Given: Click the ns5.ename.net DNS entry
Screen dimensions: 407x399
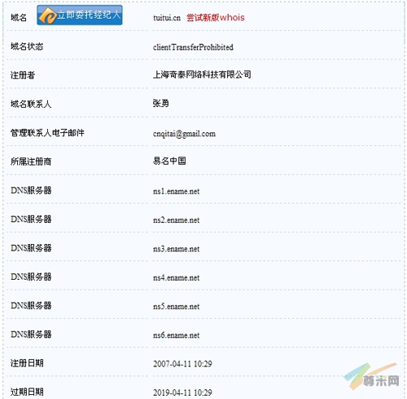Looking at the screenshot, I should 176,307.
